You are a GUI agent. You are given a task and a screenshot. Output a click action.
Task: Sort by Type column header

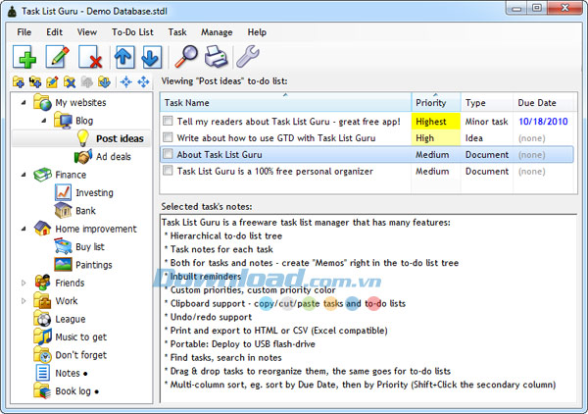point(487,102)
